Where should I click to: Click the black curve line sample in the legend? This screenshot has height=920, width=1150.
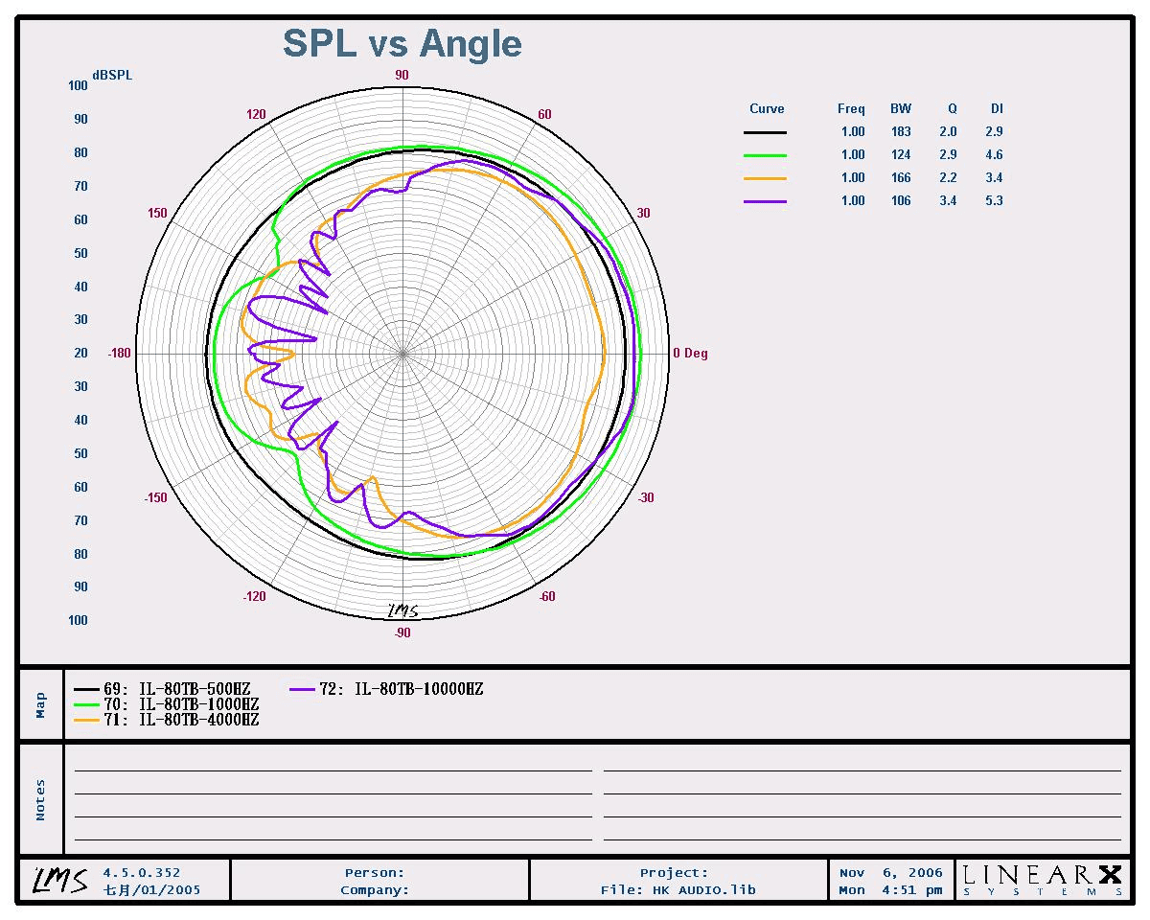765,132
